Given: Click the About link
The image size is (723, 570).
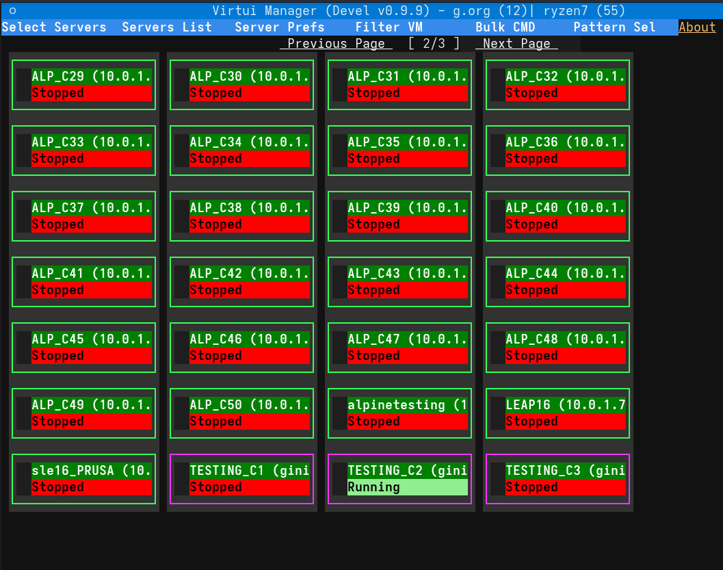Looking at the screenshot, I should (697, 27).
